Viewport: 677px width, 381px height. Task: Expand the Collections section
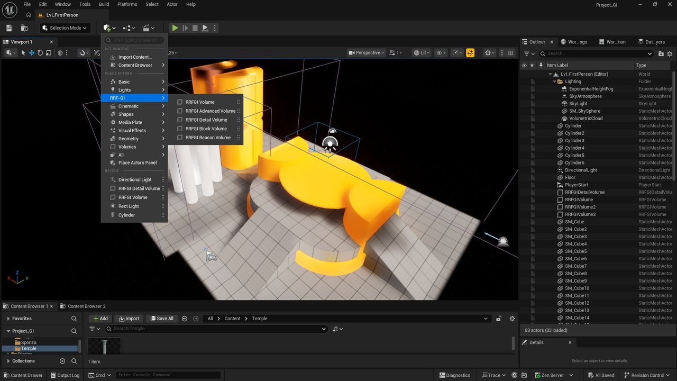(x=8, y=361)
